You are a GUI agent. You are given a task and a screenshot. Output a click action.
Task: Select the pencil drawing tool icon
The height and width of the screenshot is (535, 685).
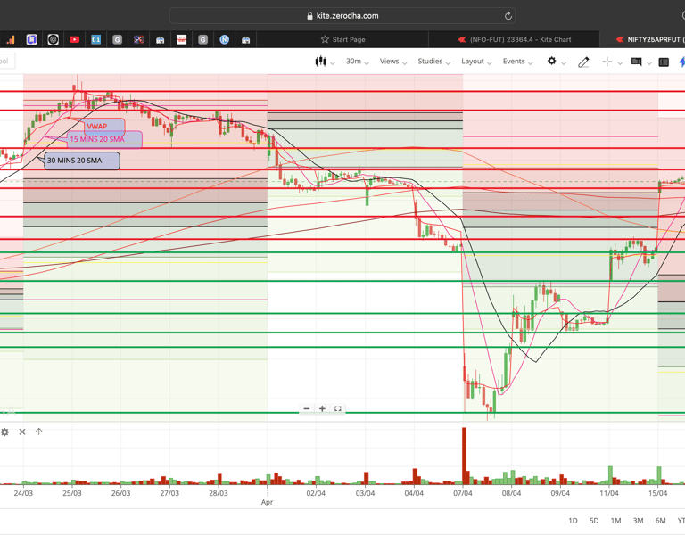click(583, 62)
